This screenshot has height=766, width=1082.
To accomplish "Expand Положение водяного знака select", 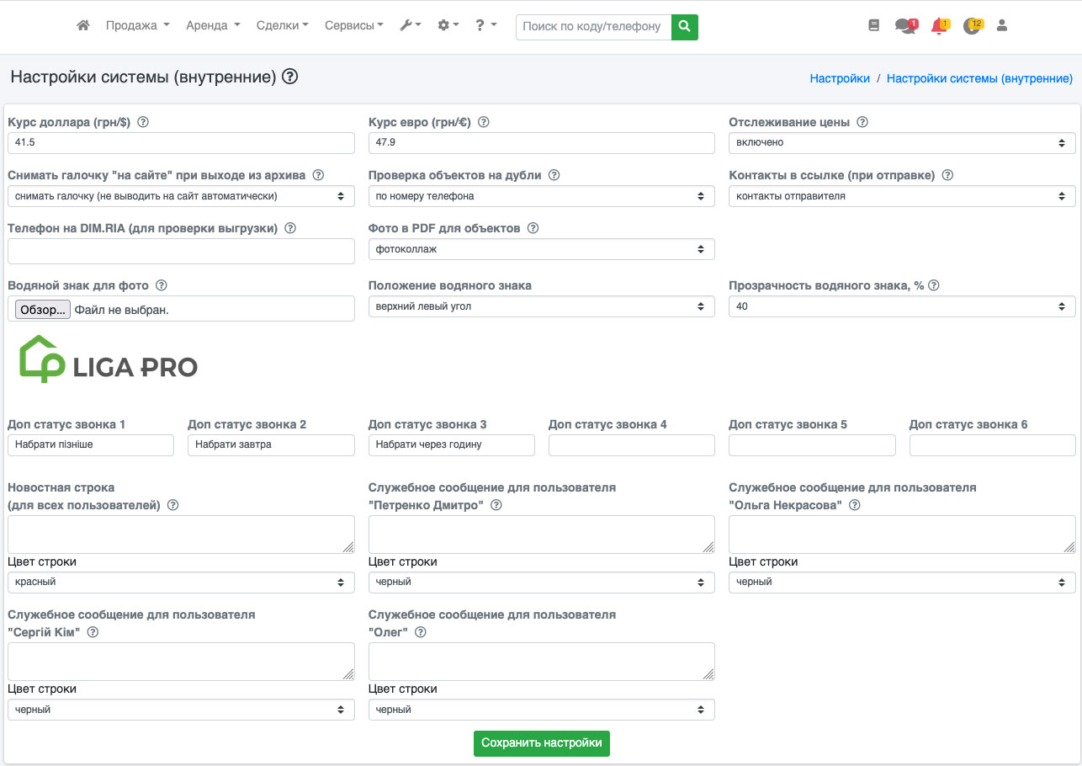I will coord(541,306).
